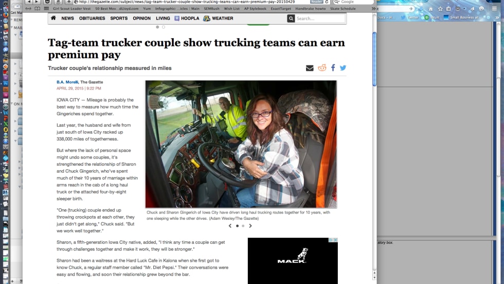The width and height of the screenshot is (504, 284).
Task: Open the OBITUARIES navigation menu item
Action: (92, 19)
